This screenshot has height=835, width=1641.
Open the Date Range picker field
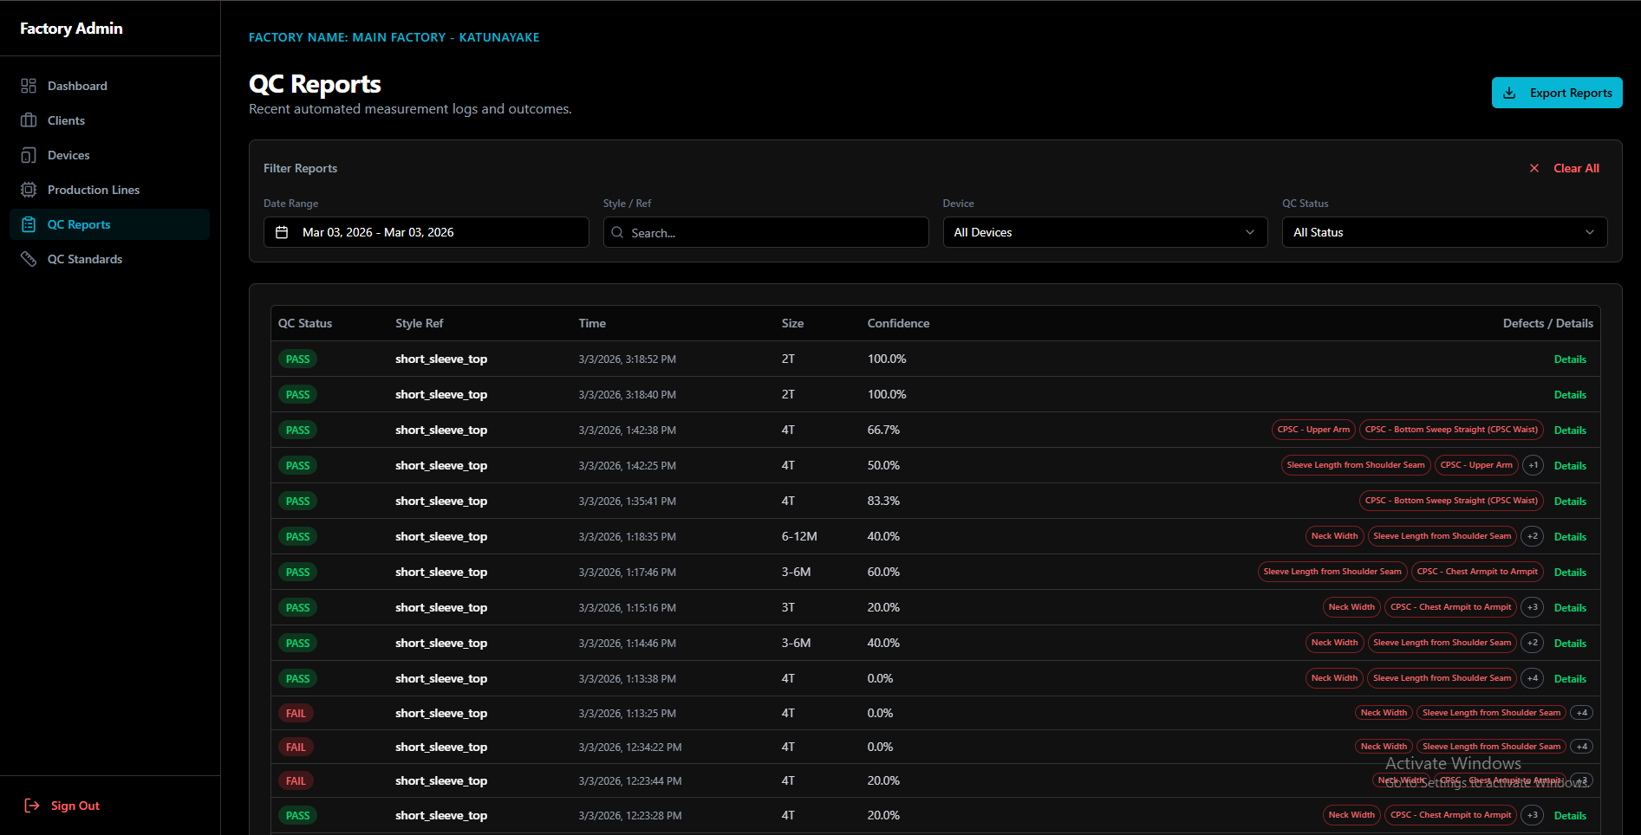[x=427, y=232]
